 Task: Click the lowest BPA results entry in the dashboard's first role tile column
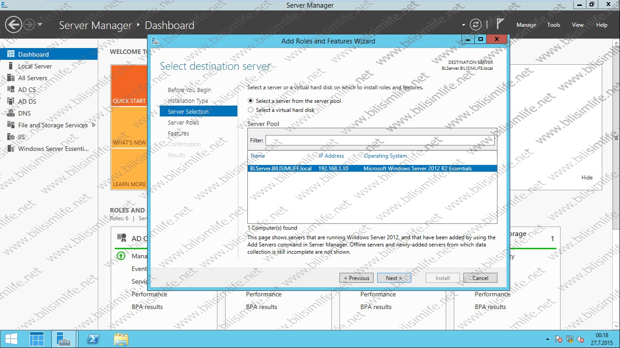pyautogui.click(x=147, y=307)
